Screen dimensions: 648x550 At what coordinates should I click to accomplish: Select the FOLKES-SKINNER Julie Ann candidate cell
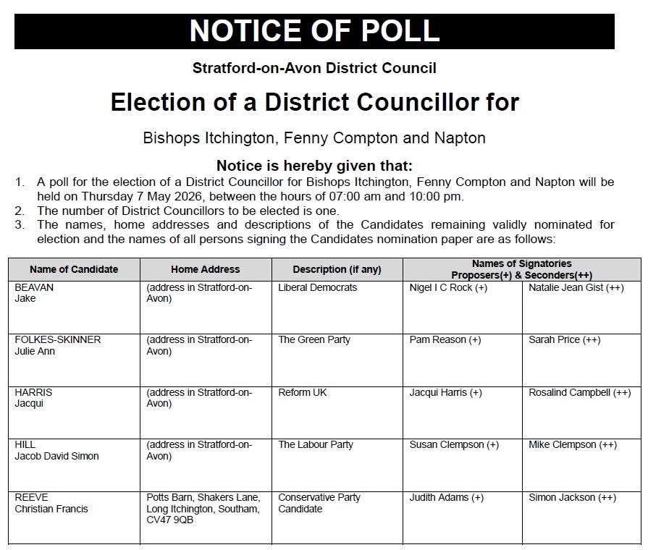pyautogui.click(x=58, y=345)
